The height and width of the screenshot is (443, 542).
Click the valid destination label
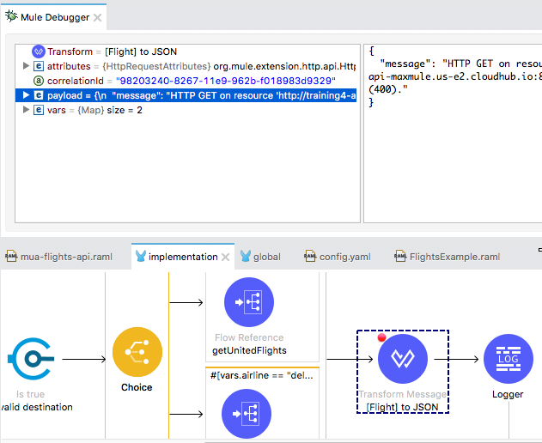point(36,407)
